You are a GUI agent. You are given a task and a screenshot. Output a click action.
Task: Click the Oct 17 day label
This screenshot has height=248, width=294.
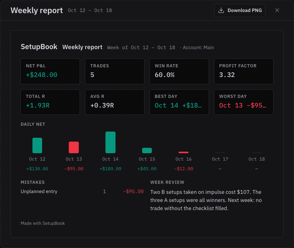point(220,159)
